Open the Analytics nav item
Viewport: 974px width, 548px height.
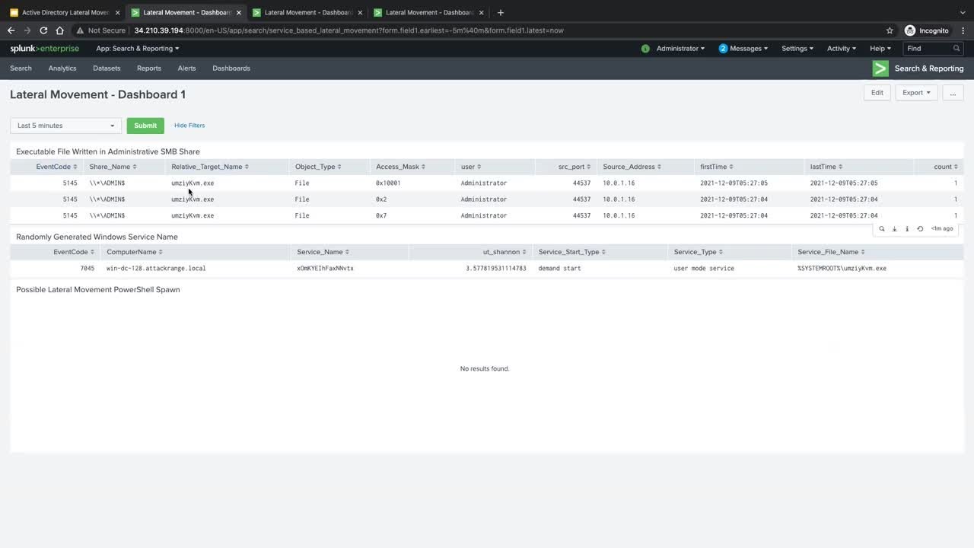coord(62,68)
